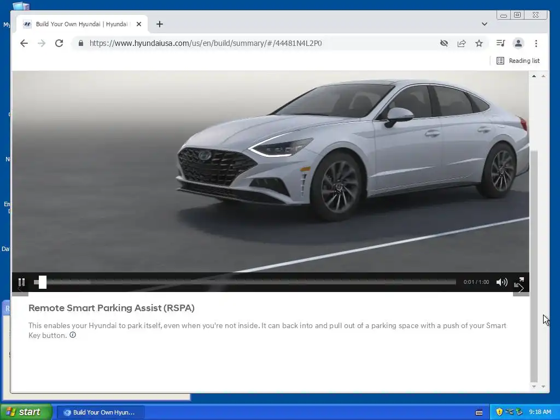Pause the RSPA video
560x420 pixels.
pos(21,283)
